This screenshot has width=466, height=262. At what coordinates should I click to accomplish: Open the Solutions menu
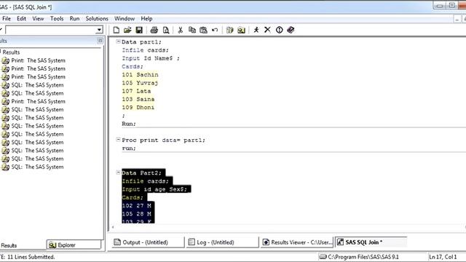point(97,18)
